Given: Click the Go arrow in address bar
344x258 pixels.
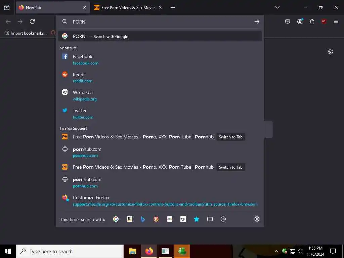Looking at the screenshot, I should pyautogui.click(x=257, y=22).
